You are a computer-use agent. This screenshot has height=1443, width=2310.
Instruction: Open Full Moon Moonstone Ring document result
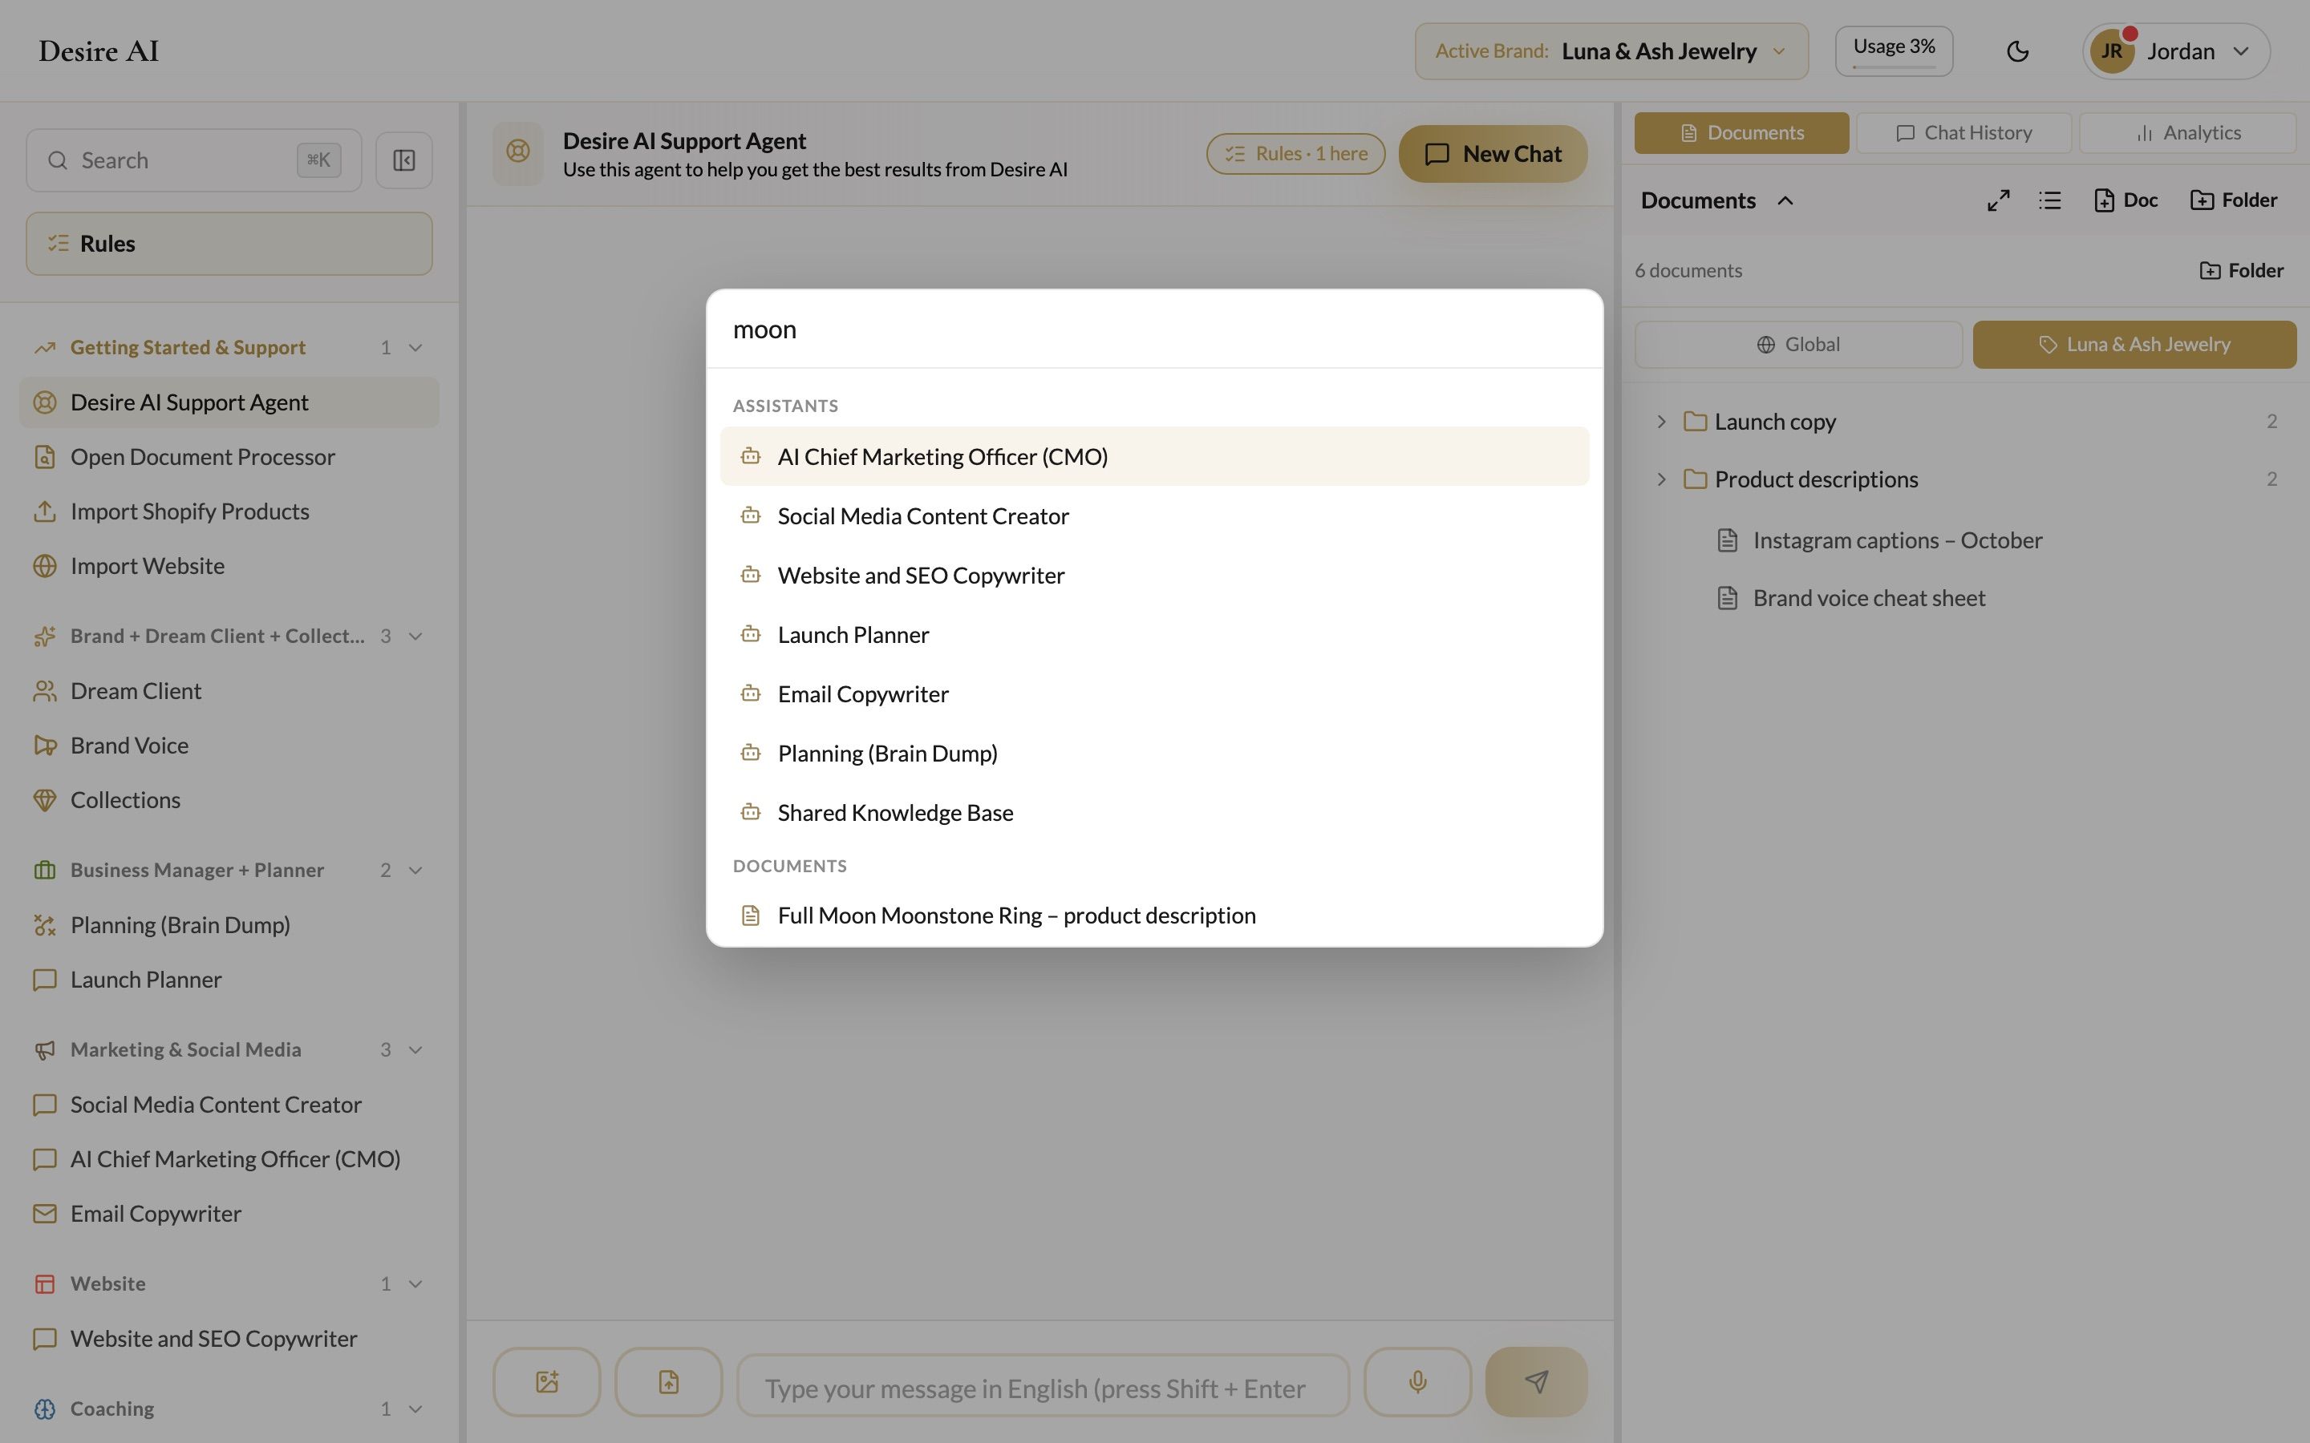point(1154,916)
